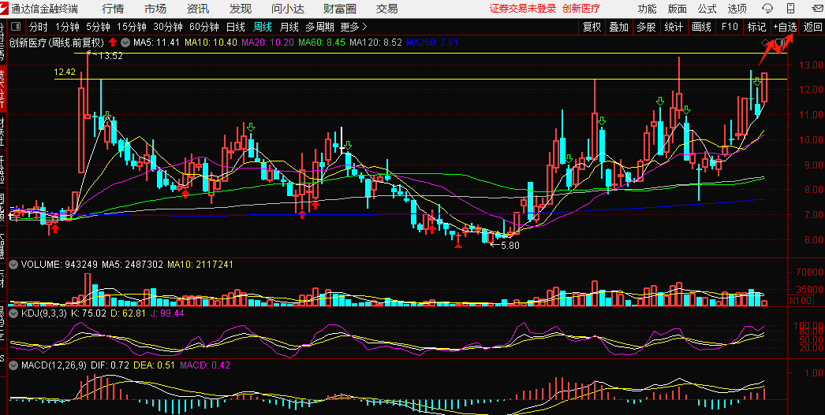Click the 返回 back button

coord(813,28)
